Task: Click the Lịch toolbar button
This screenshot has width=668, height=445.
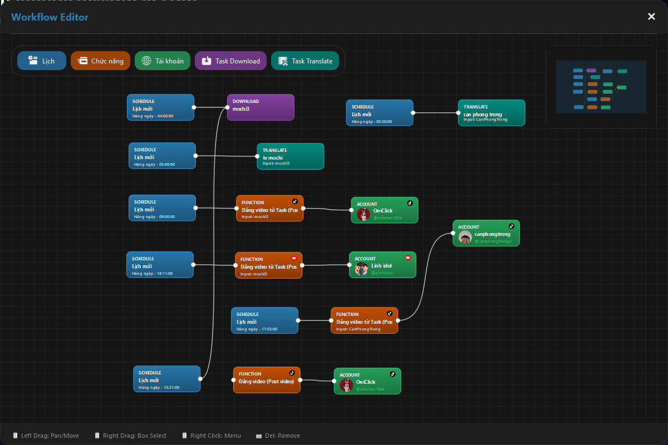Action: (41, 61)
